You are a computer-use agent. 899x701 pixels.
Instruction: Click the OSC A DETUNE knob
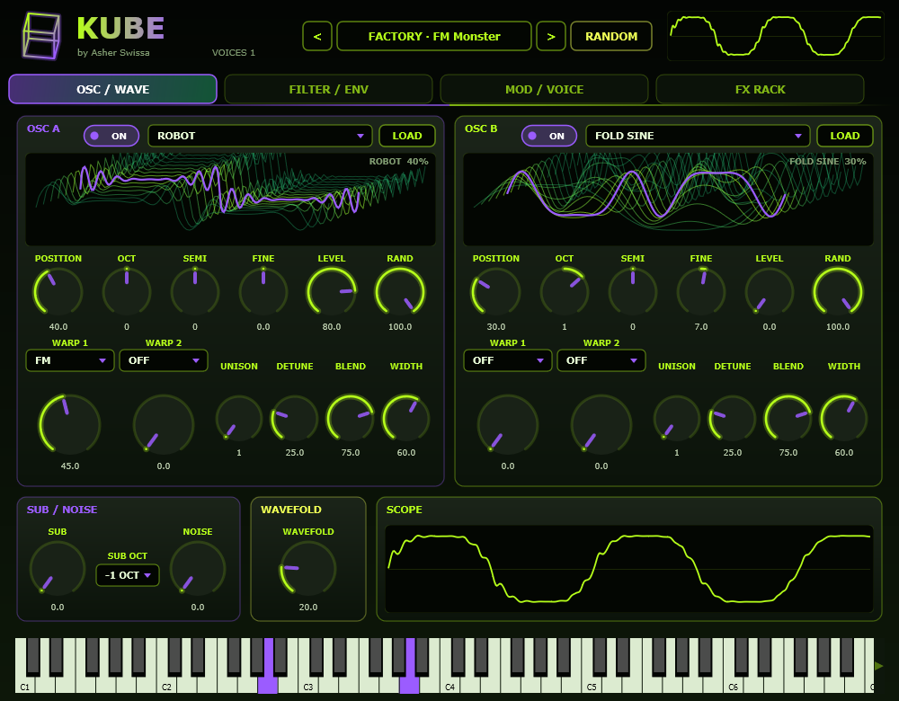(295, 418)
